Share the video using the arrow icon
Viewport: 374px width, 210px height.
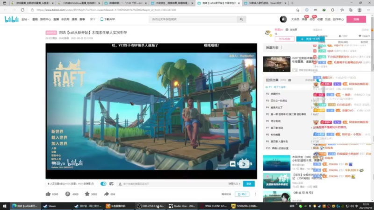click(107, 194)
